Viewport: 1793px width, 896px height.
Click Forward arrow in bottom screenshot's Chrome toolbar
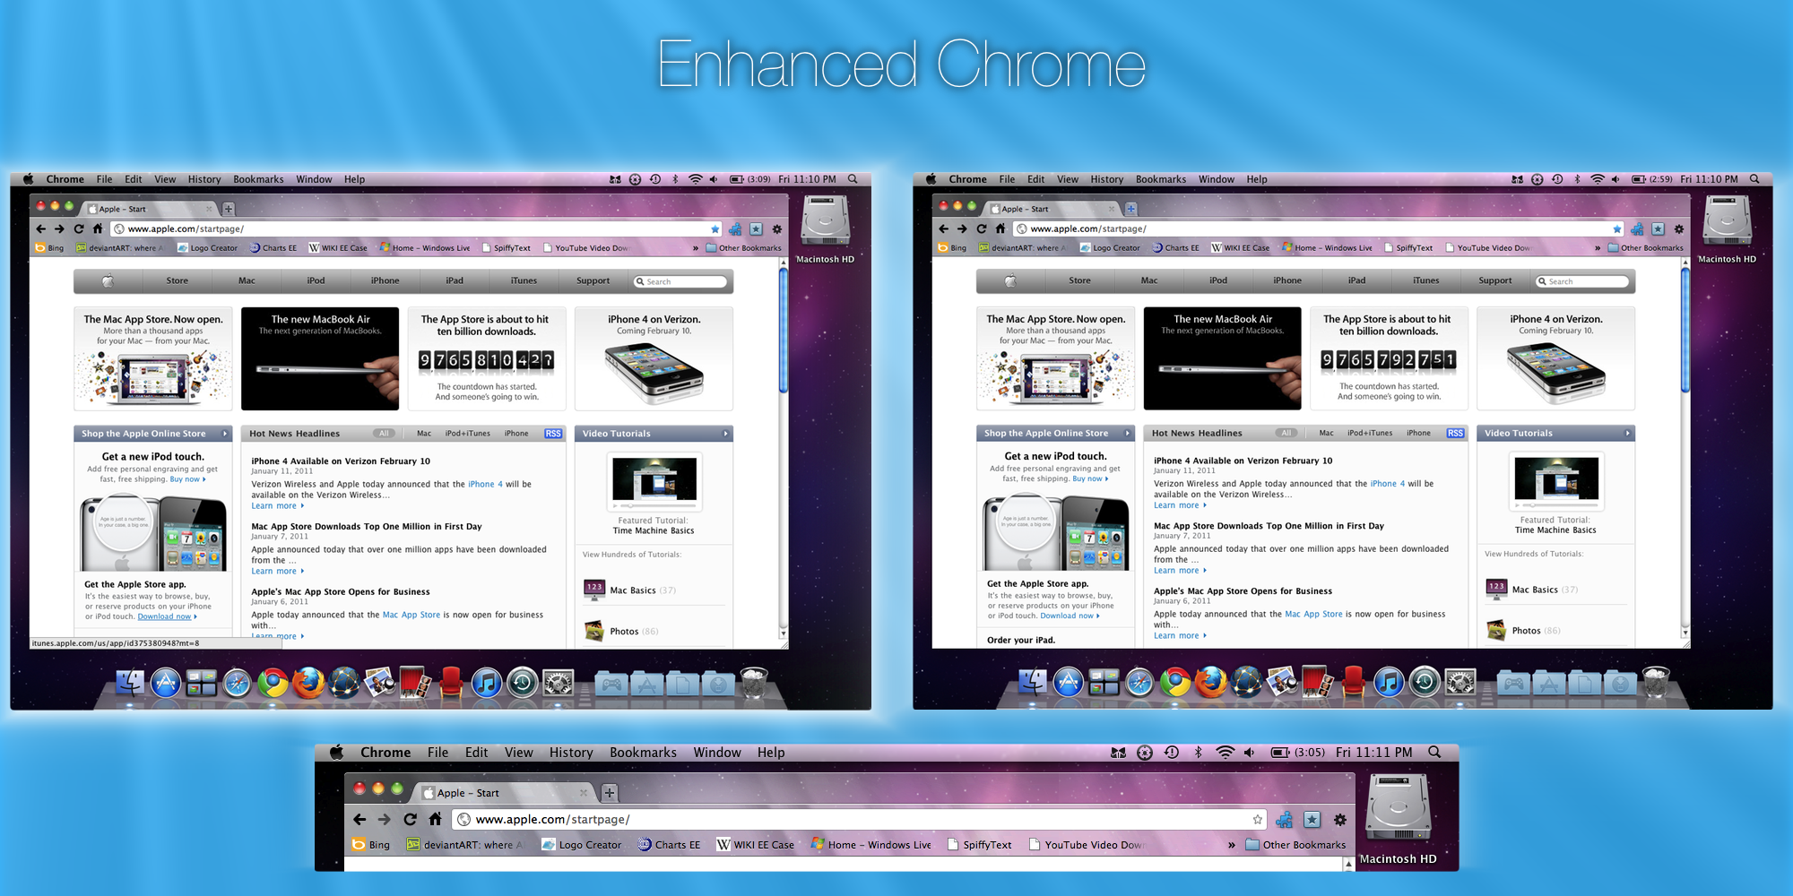click(384, 819)
